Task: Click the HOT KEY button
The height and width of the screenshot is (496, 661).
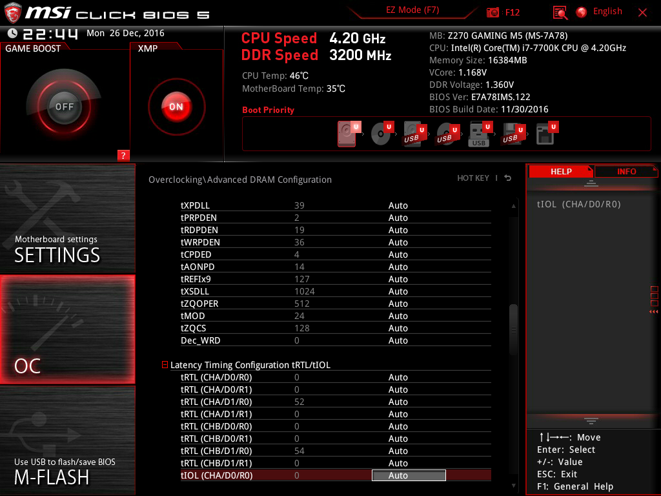Action: click(x=473, y=178)
